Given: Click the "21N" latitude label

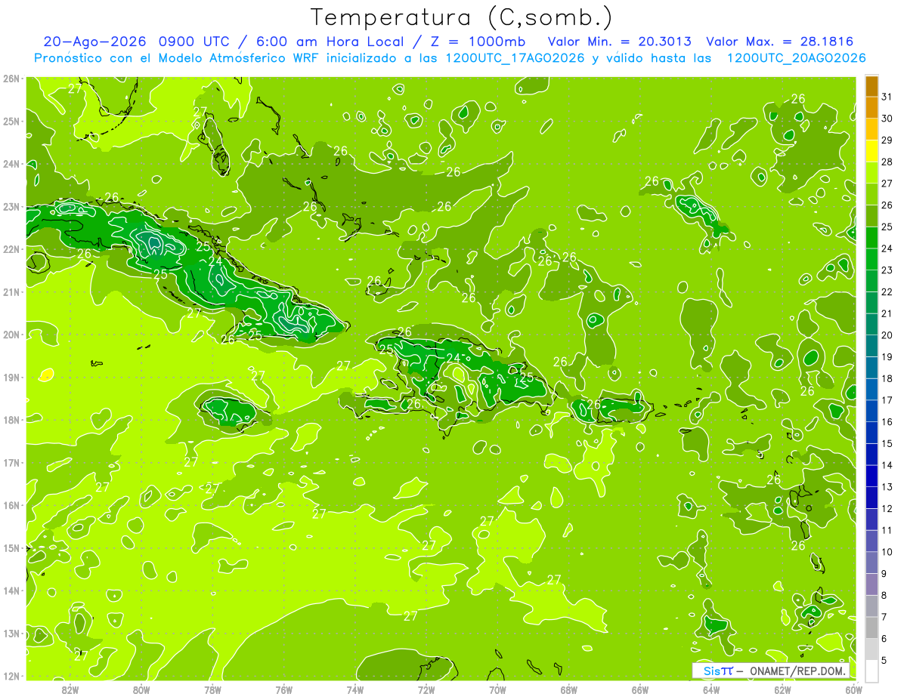Looking at the screenshot, I should [x=11, y=291].
